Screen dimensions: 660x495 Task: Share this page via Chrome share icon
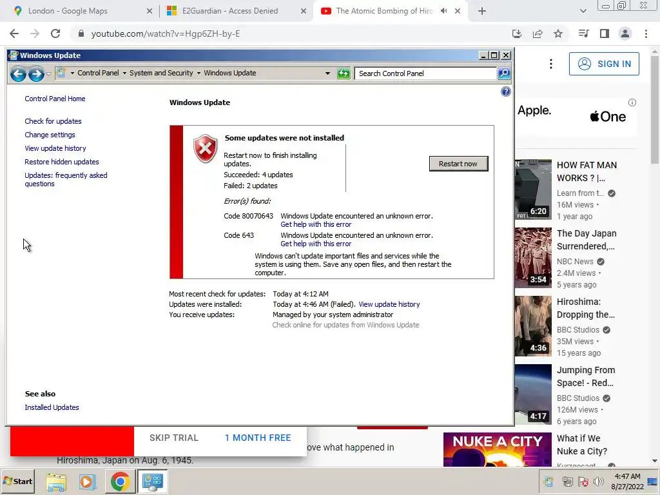pos(538,34)
